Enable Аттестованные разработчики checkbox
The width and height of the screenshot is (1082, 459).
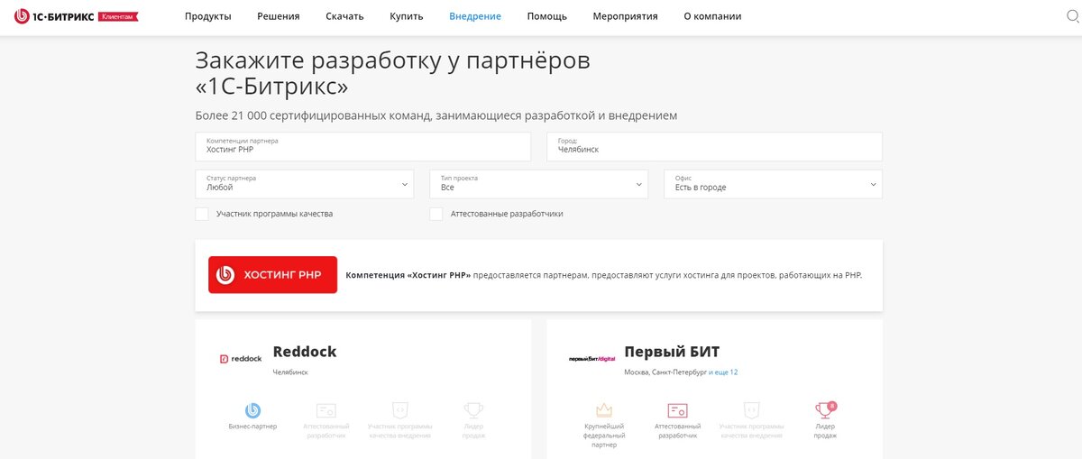click(x=436, y=214)
